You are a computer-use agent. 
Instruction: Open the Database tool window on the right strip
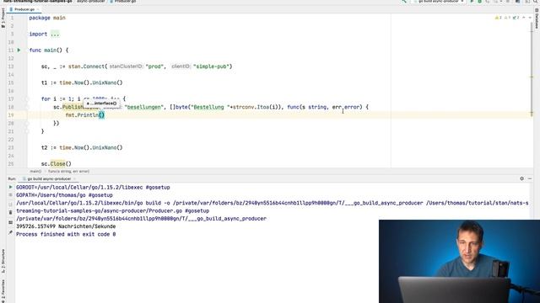click(537, 19)
